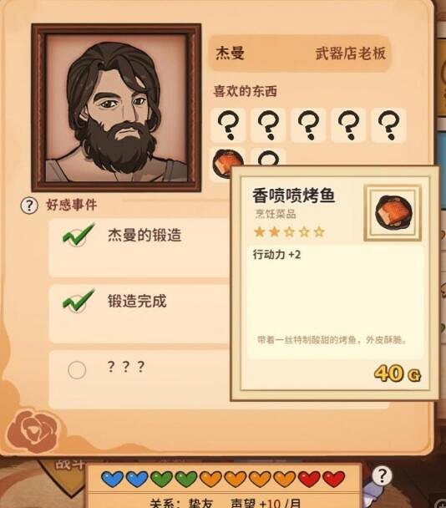Click the 杰曼 character name header

(230, 53)
